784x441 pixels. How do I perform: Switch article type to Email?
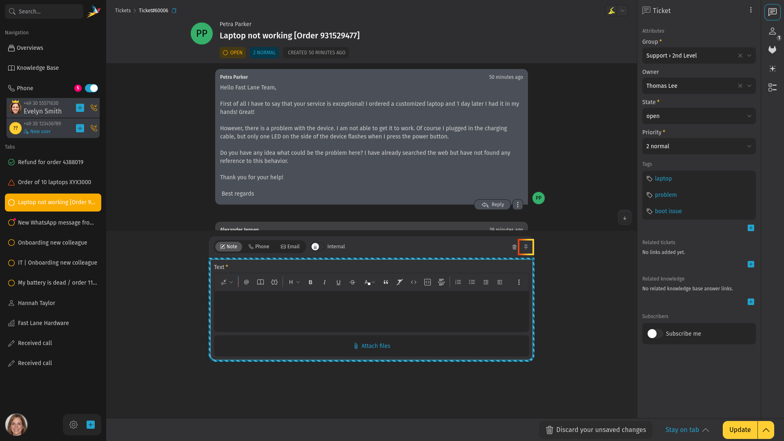290,247
